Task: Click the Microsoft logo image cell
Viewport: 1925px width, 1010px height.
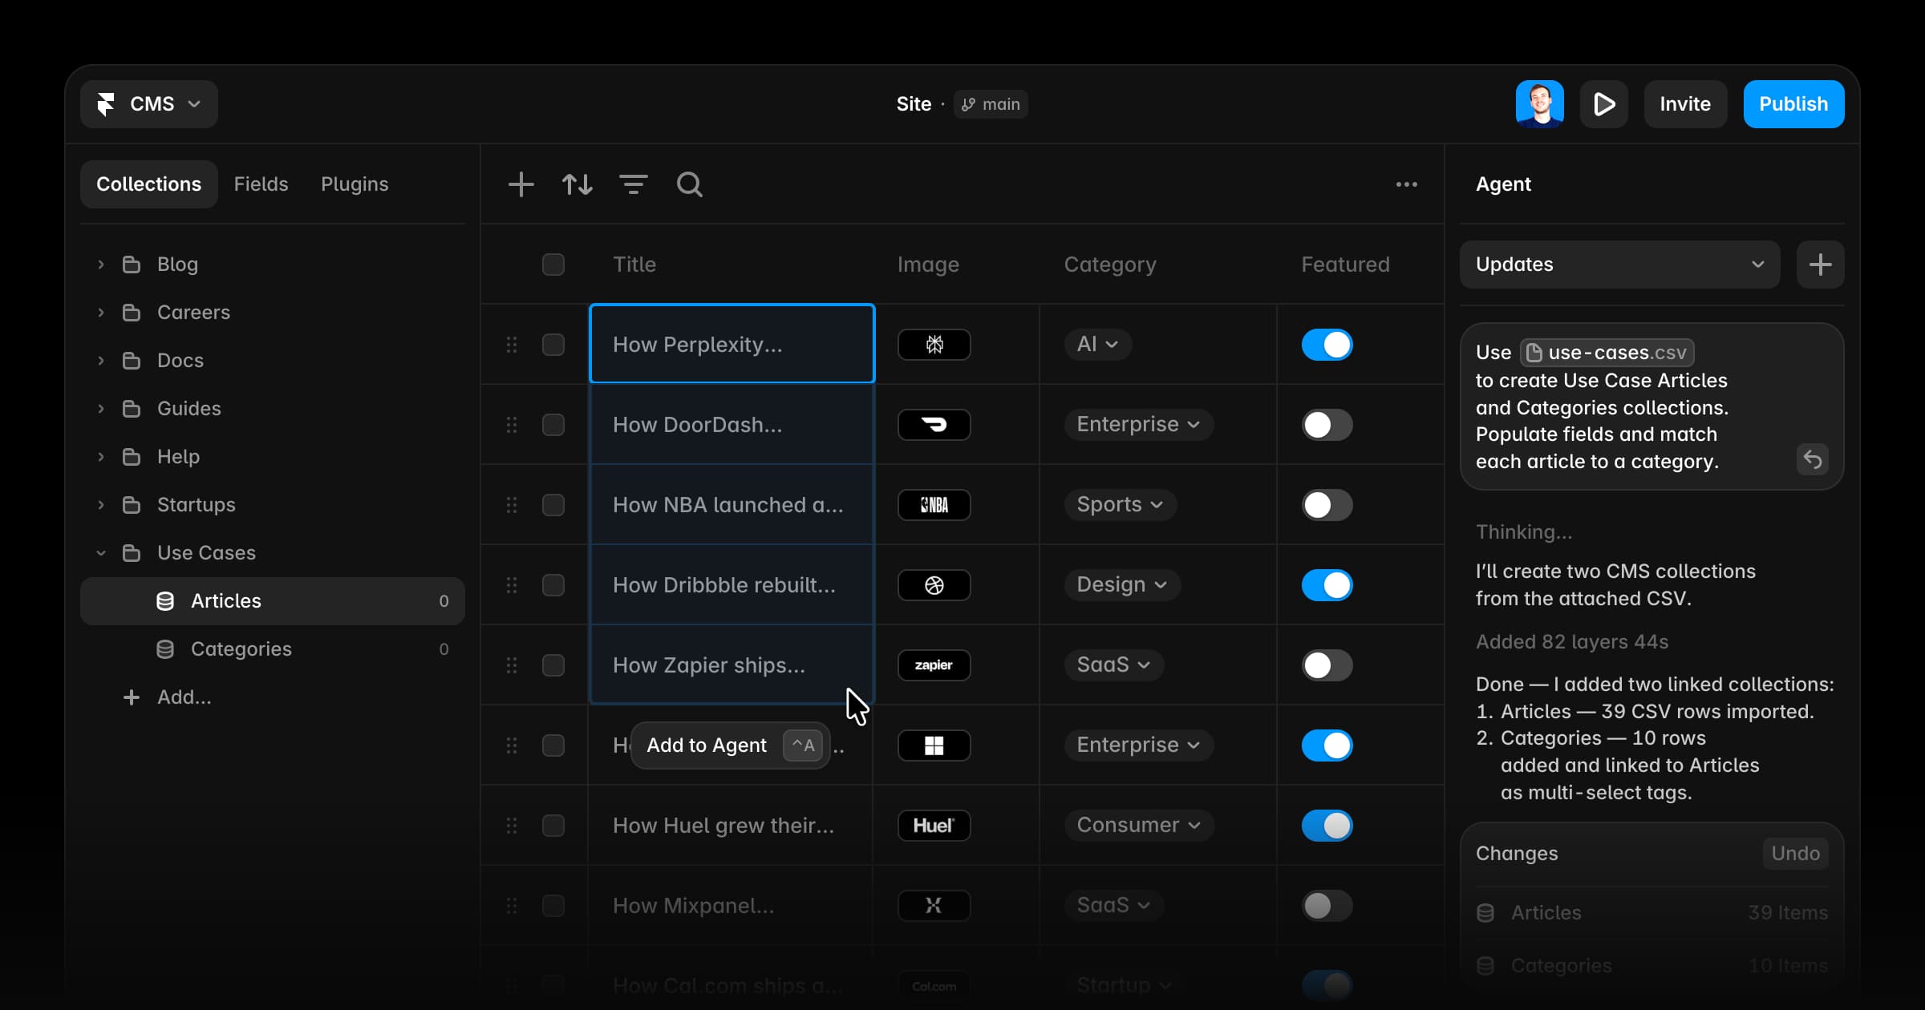Action: 934,745
